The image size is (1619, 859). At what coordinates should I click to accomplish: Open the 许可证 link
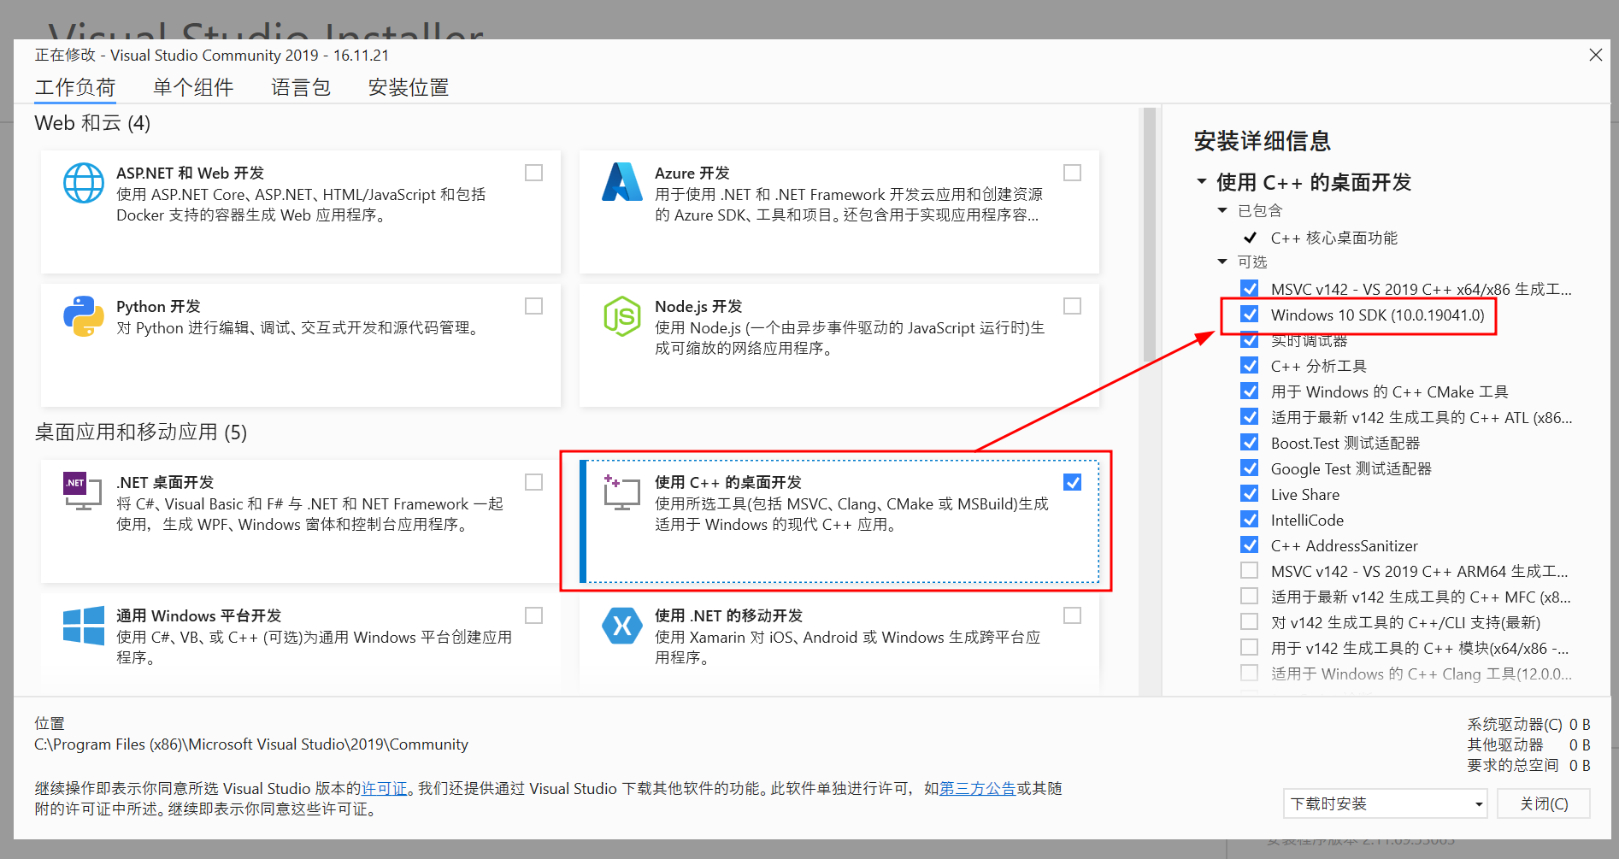[x=384, y=788]
